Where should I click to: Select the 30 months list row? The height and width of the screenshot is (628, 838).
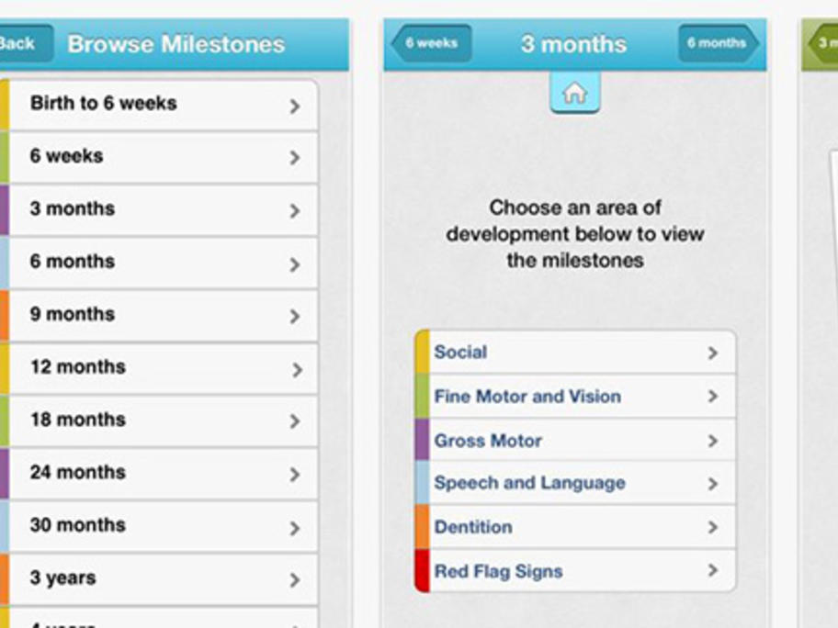[159, 526]
